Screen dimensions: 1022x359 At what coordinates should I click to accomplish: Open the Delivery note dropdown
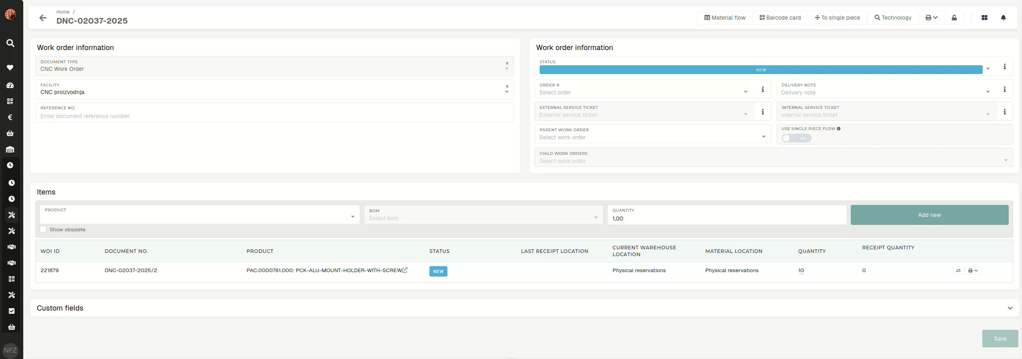(886, 89)
